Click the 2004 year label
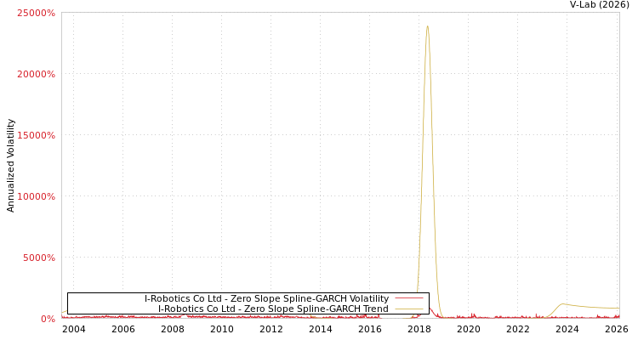Viewport: 638px width, 340px height. [74, 329]
